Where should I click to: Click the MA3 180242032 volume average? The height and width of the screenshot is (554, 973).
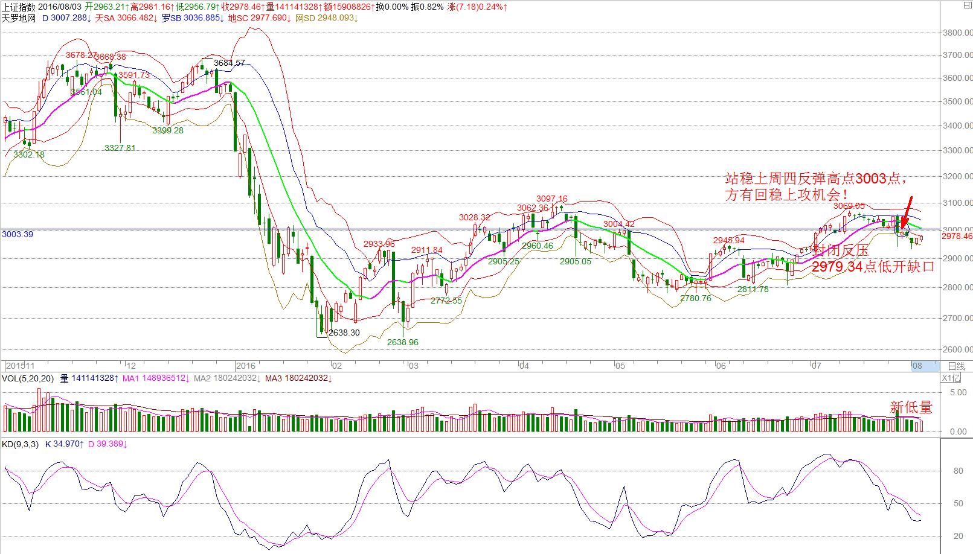[x=299, y=378]
